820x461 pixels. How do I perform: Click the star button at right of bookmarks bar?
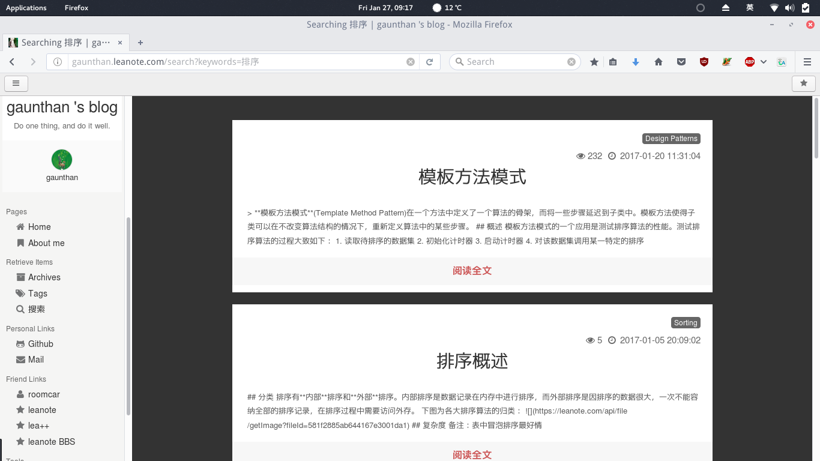point(804,83)
